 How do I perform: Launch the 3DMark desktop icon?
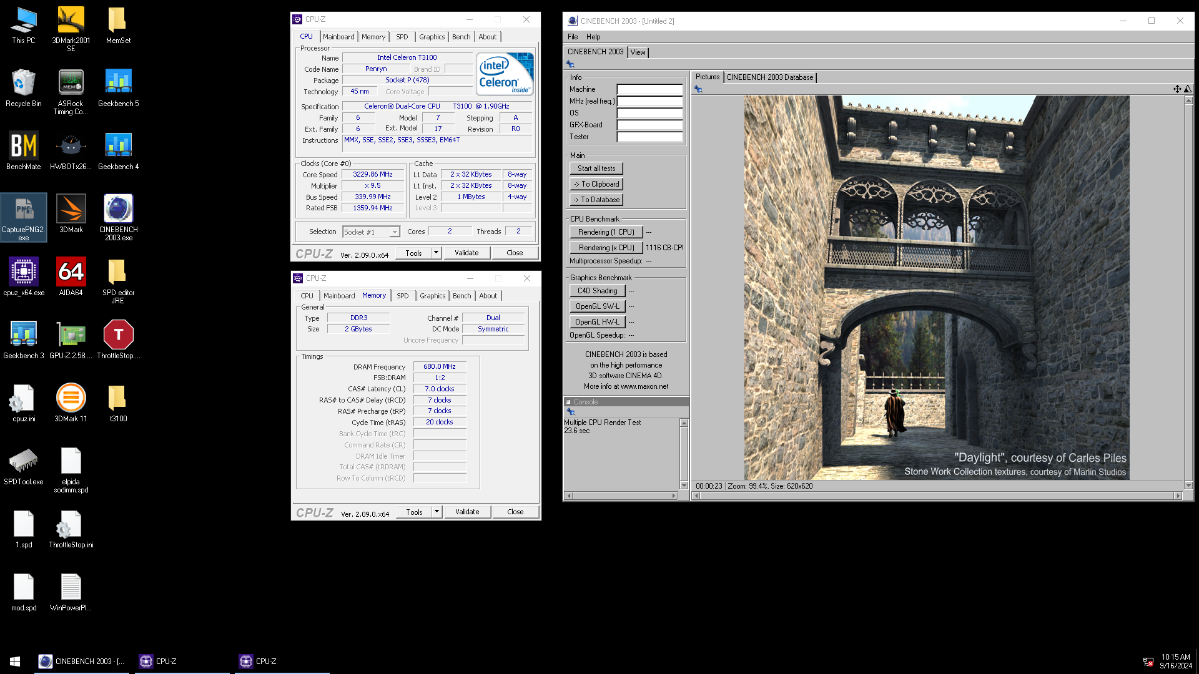tap(71, 214)
